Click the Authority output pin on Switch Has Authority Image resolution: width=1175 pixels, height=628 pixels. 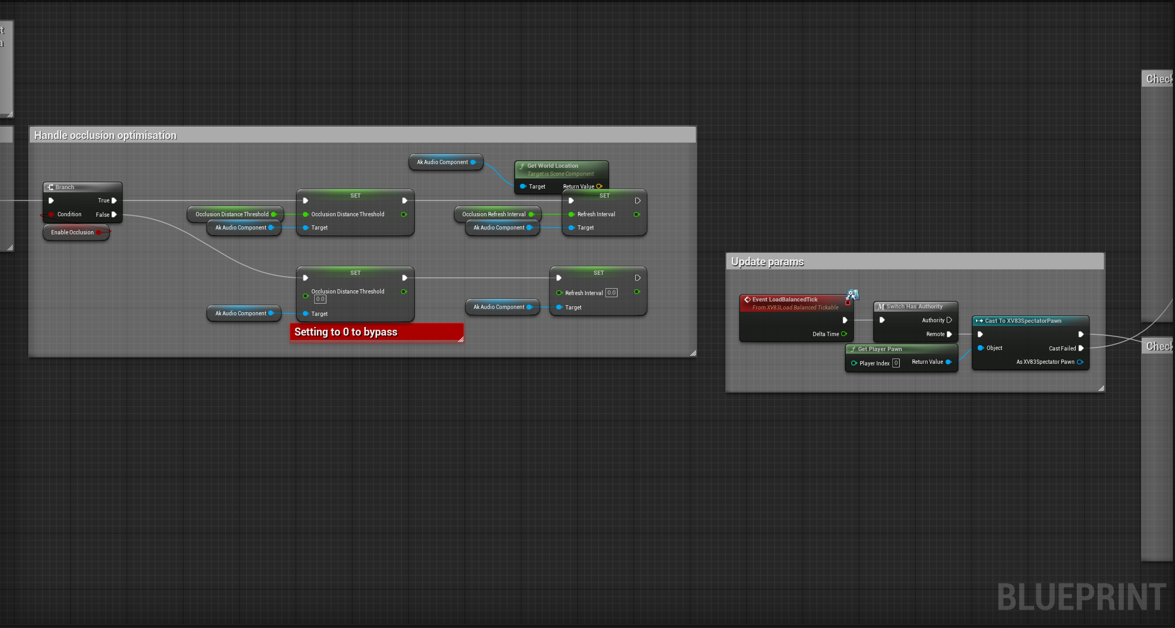click(x=949, y=320)
